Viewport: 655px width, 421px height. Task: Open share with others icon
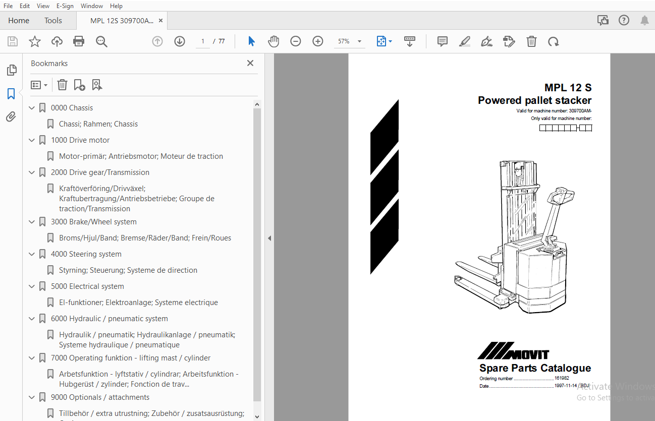pos(603,20)
